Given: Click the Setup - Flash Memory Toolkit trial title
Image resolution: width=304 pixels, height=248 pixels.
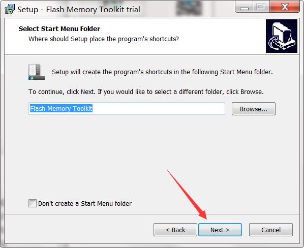Looking at the screenshot, I should tap(79, 10).
